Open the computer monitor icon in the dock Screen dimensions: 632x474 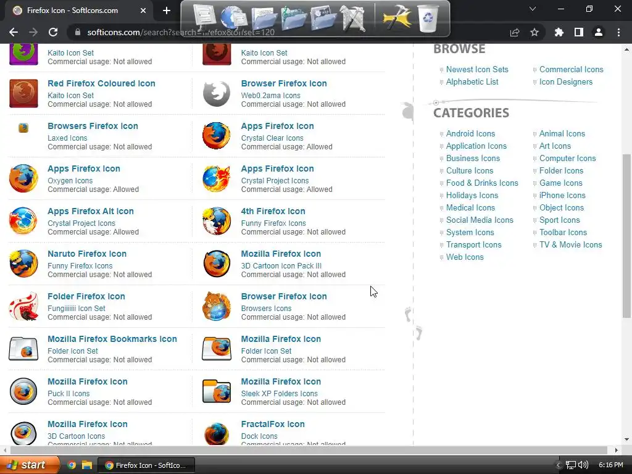[205, 18]
